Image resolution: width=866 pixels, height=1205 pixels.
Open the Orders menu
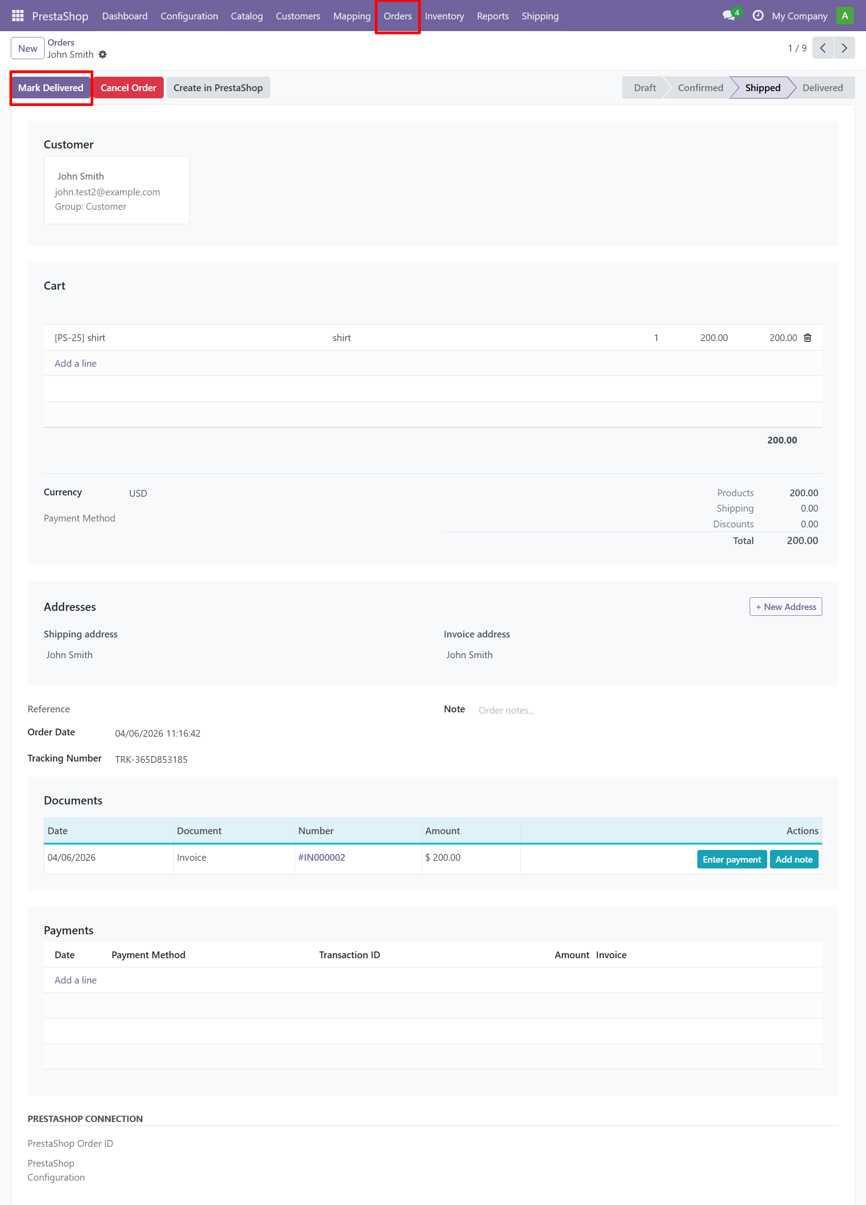pos(397,16)
